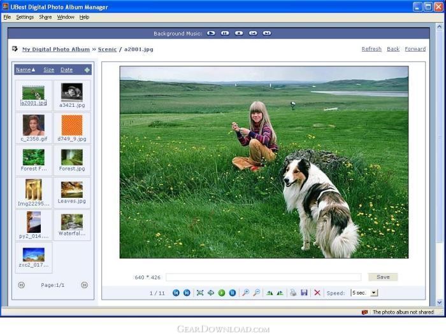Image resolution: width=446 pixels, height=334 pixels.
Task: Click the Refresh link
Action: point(371,49)
